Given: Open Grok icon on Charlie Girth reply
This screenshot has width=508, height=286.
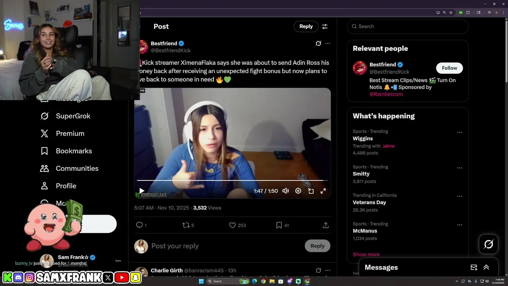Looking at the screenshot, I should click(318, 271).
